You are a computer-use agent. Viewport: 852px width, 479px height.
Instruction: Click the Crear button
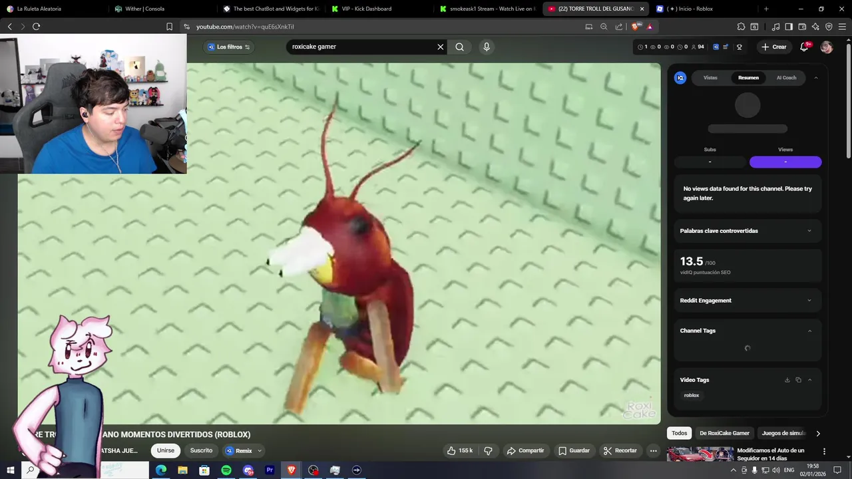(774, 47)
